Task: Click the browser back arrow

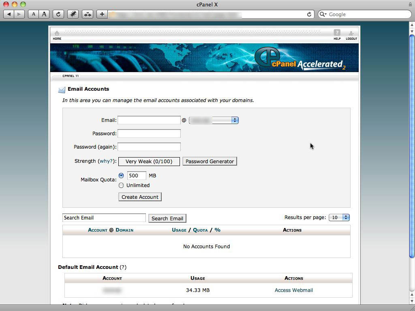Action: click(x=9, y=14)
